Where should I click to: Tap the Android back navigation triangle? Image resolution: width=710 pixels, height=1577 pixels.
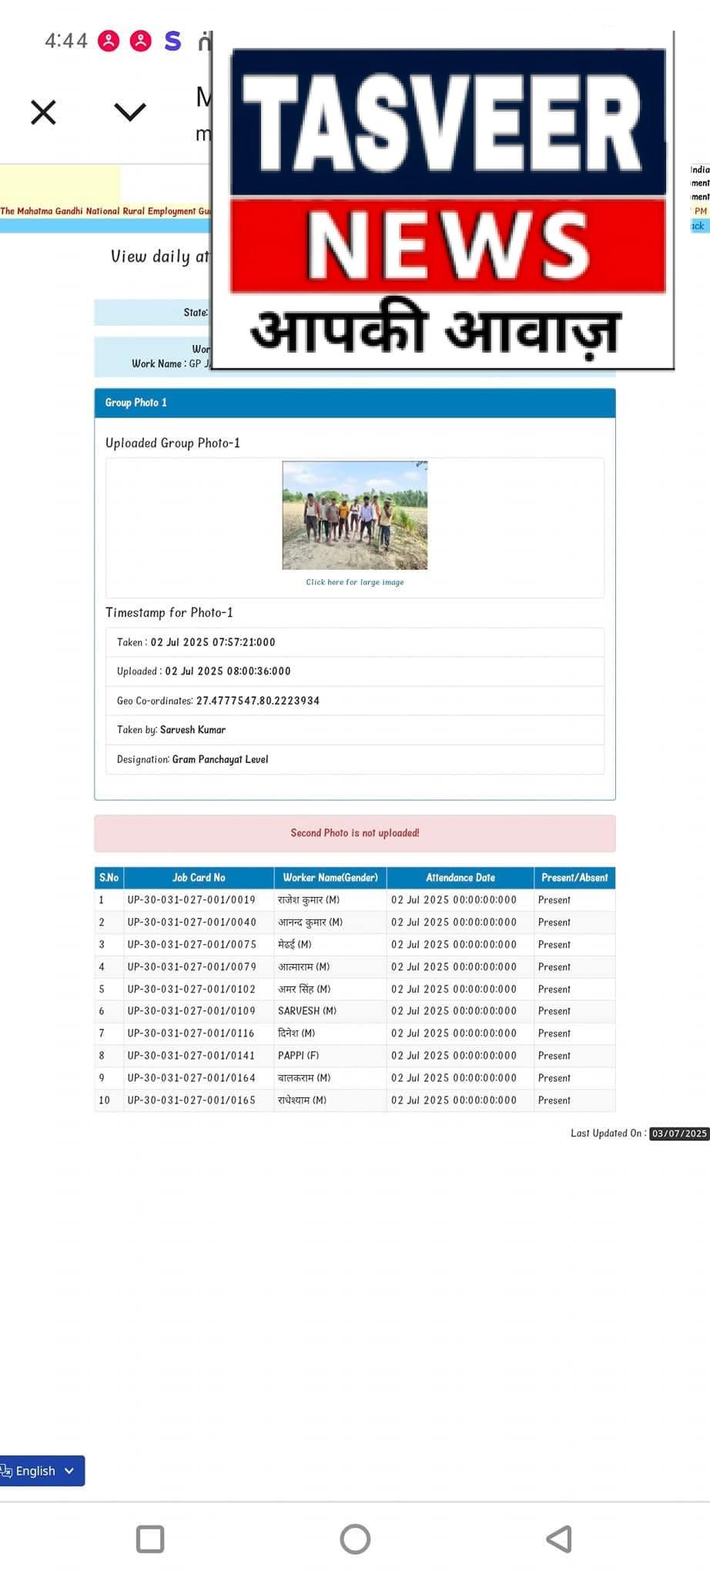[x=559, y=1539]
